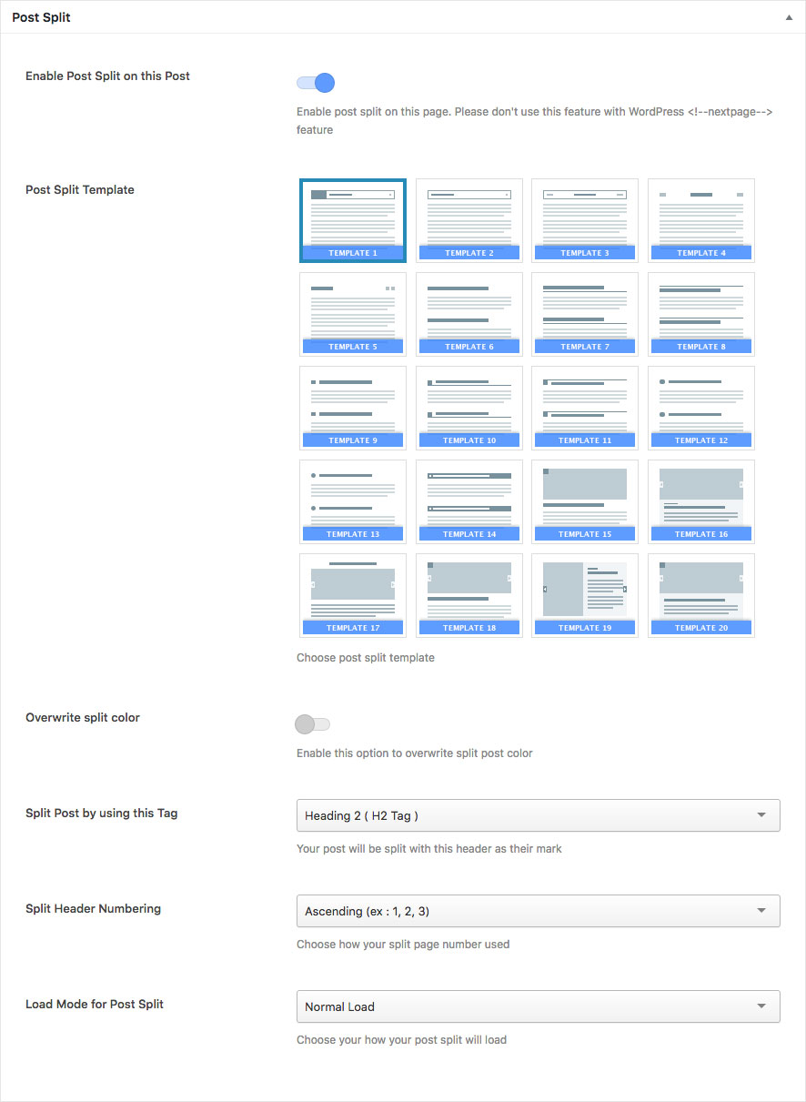Select the Template 2 layout thumbnail
Viewport: 806px width, 1102px height.
coord(469,220)
